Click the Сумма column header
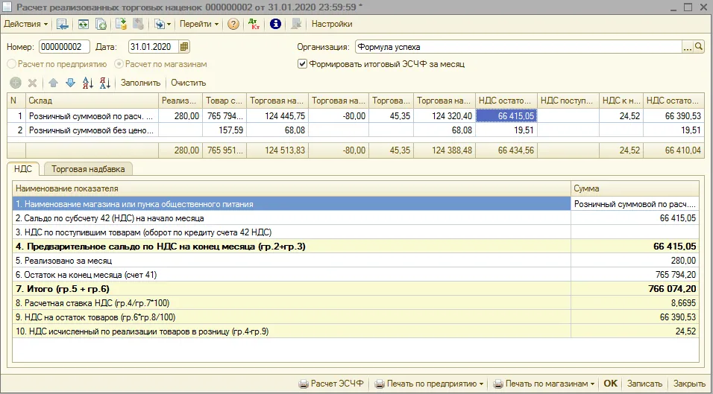The height and width of the screenshot is (394, 713). 635,188
